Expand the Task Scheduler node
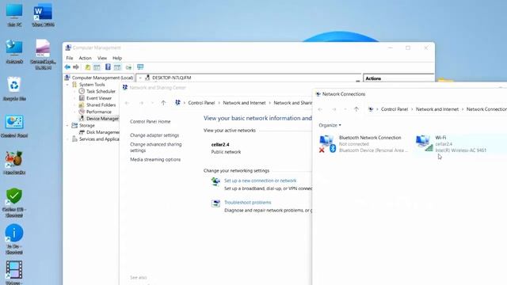The width and height of the screenshot is (507, 285). pos(74,92)
